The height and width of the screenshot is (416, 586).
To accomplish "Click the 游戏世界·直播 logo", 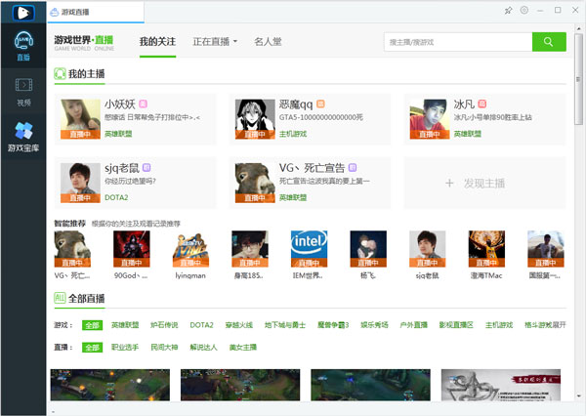I will (84, 43).
